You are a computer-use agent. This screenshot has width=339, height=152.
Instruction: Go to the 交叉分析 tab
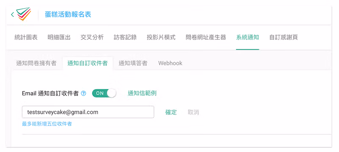pos(92,37)
